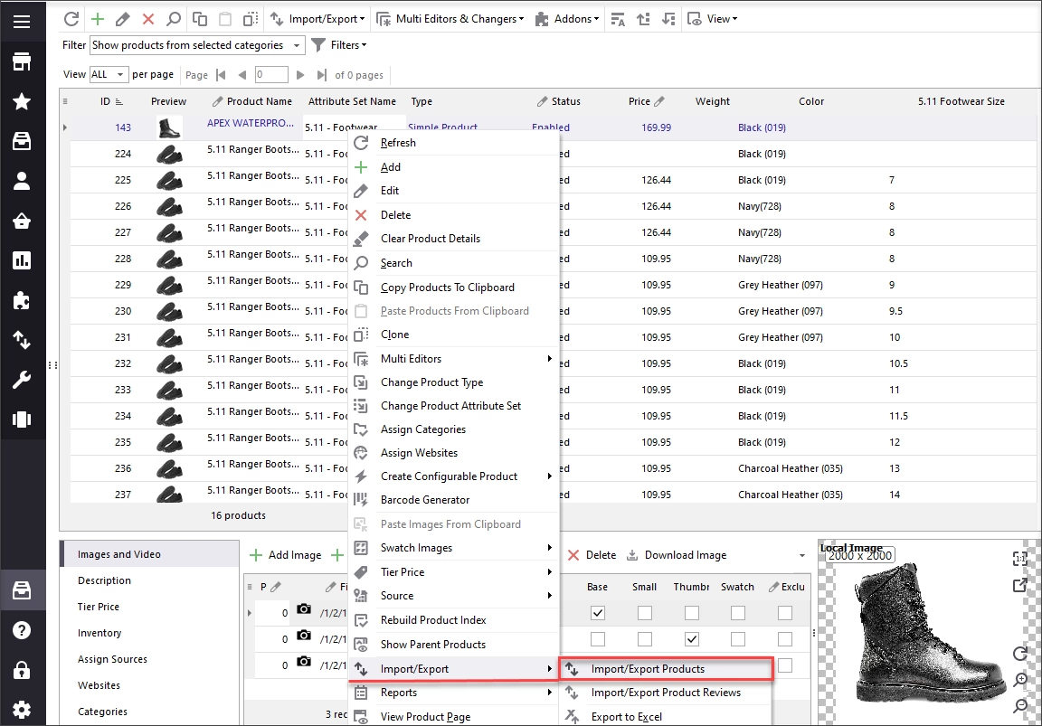Click the fit image to frame icon

(1020, 559)
